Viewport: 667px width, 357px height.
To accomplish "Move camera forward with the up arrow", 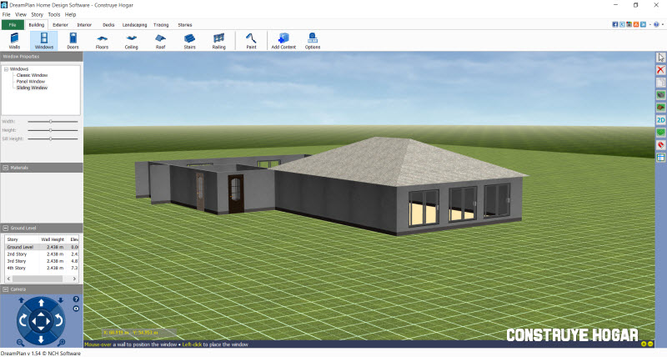I will 41,303.
